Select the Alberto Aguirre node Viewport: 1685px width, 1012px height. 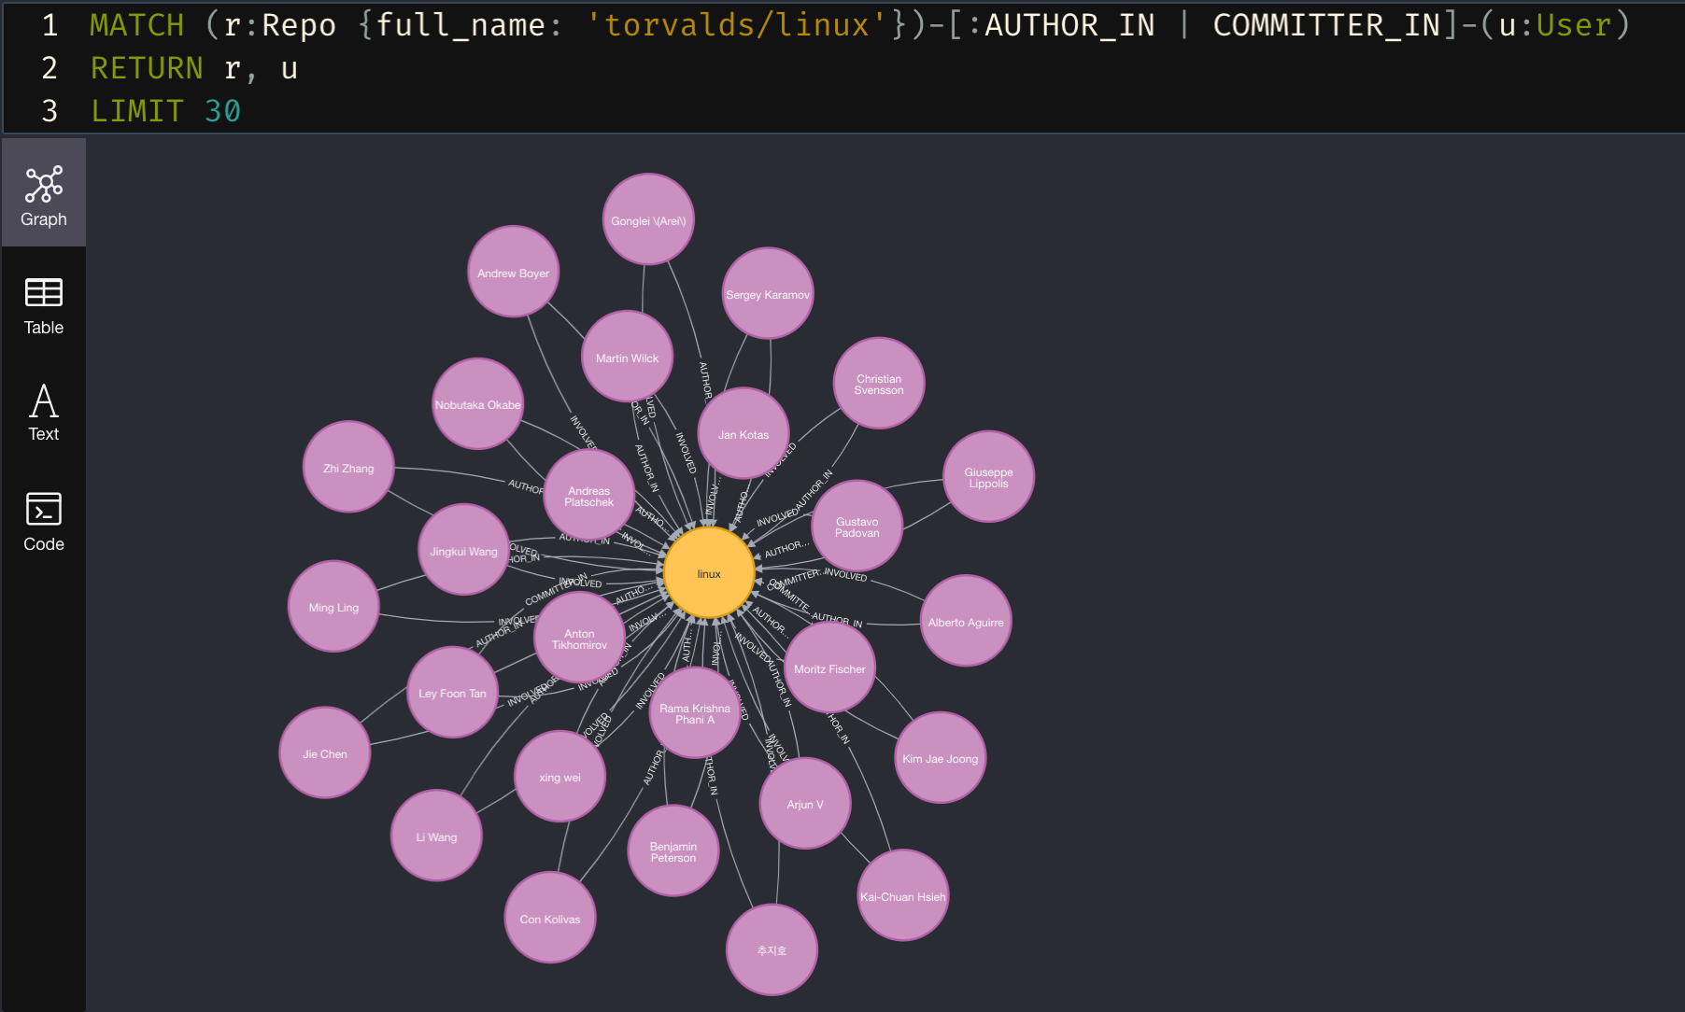[x=966, y=621]
